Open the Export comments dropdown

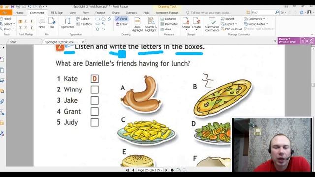click(x=236, y=24)
